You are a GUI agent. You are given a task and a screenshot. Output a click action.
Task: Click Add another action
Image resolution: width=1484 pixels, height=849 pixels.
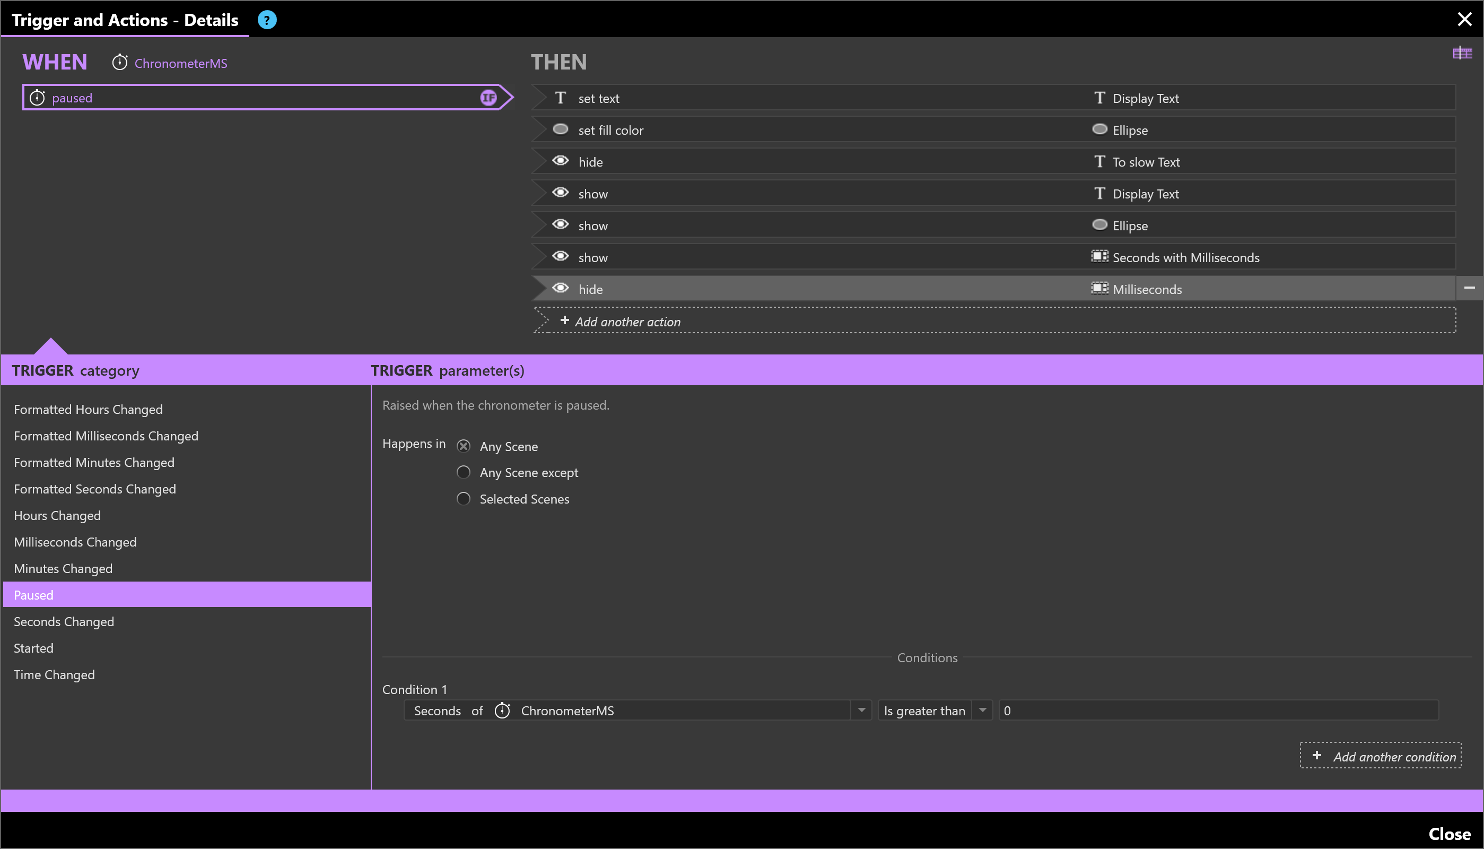994,320
